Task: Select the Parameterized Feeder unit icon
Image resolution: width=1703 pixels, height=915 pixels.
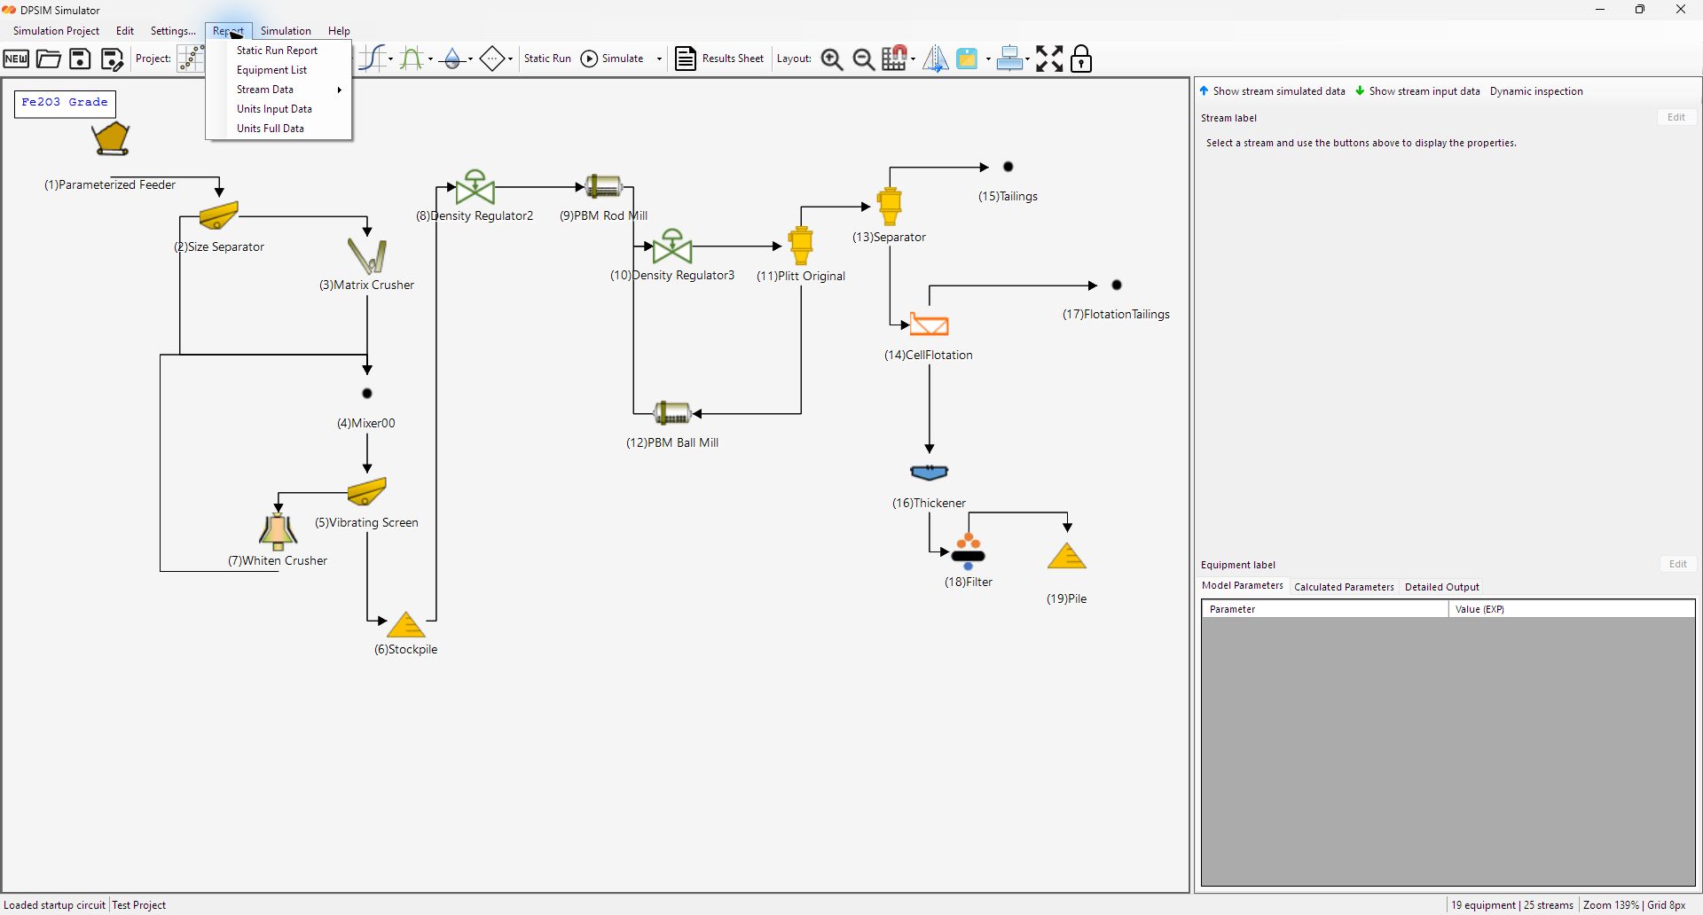Action: pyautogui.click(x=111, y=139)
